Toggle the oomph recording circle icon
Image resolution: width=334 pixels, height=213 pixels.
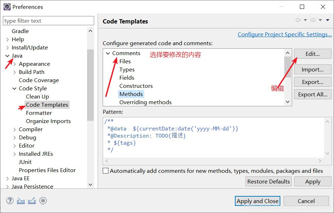[x=43, y=201]
